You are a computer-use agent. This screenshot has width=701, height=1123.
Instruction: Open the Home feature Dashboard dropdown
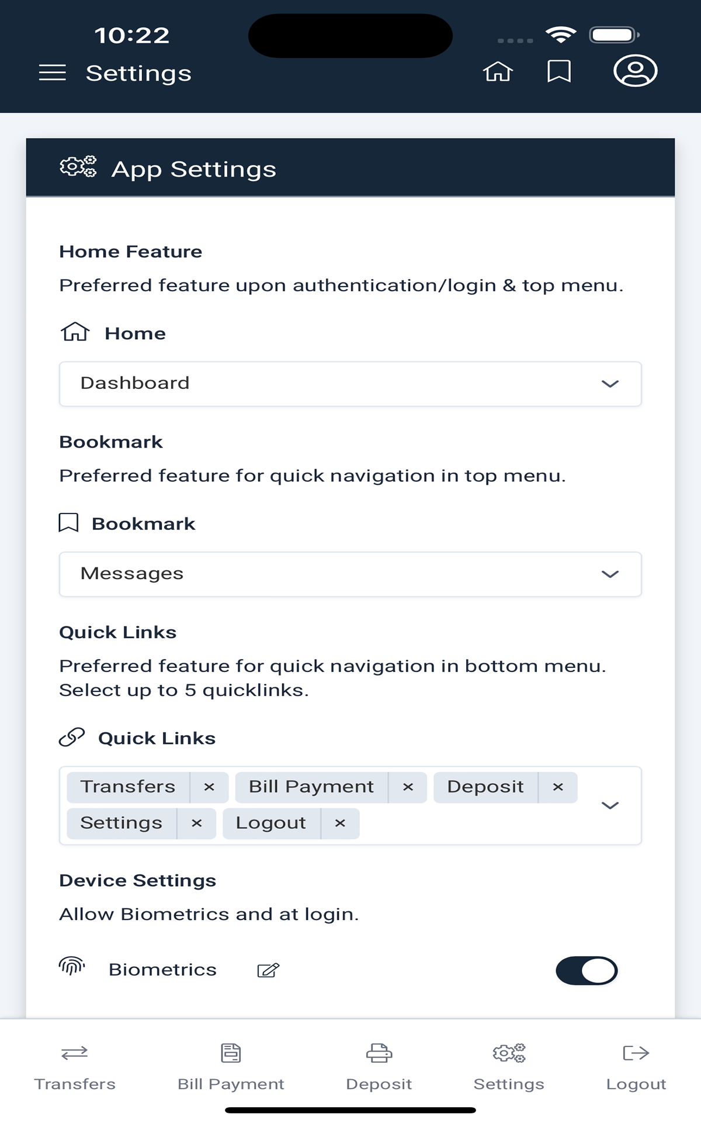click(x=350, y=384)
